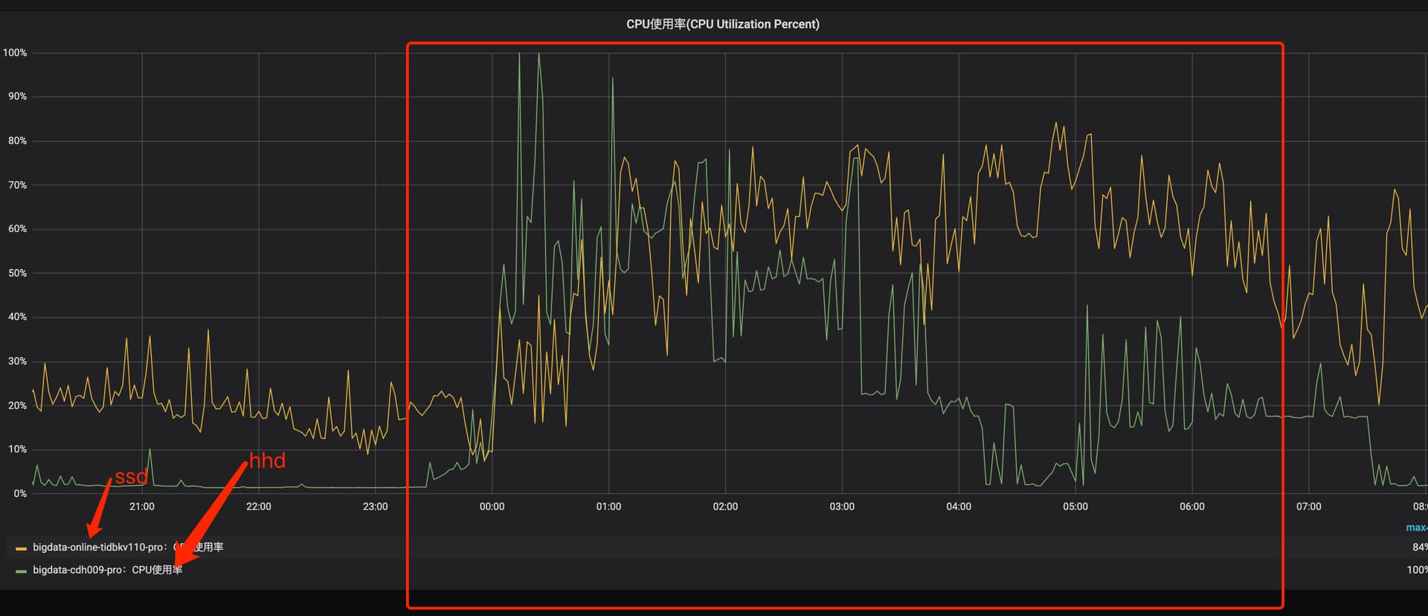
Task: Click the 05:00 time axis label
Action: [1075, 507]
